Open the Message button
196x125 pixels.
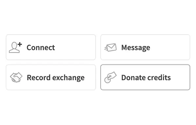[x=145, y=47]
